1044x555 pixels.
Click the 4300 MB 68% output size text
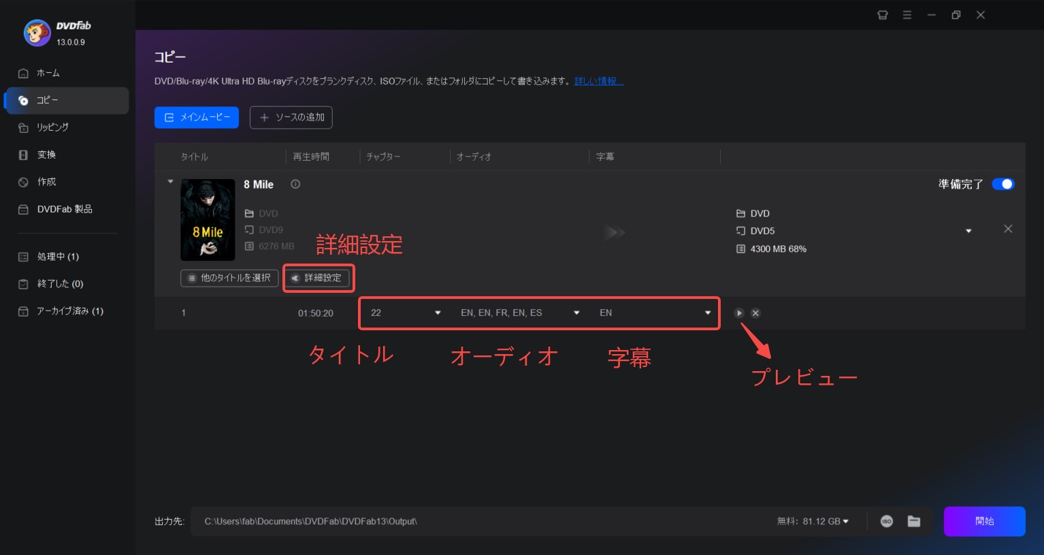pos(778,249)
